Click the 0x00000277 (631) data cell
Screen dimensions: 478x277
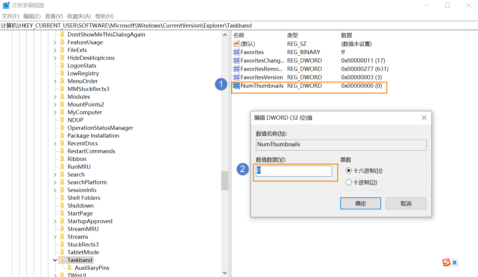(365, 69)
